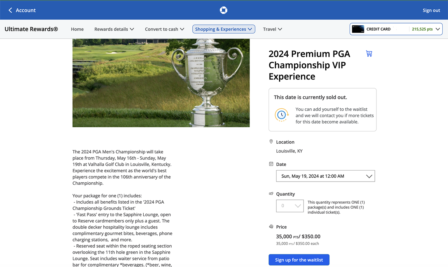The height and width of the screenshot is (267, 448).
Task: Open the shopping cart icon
Action: pos(369,53)
